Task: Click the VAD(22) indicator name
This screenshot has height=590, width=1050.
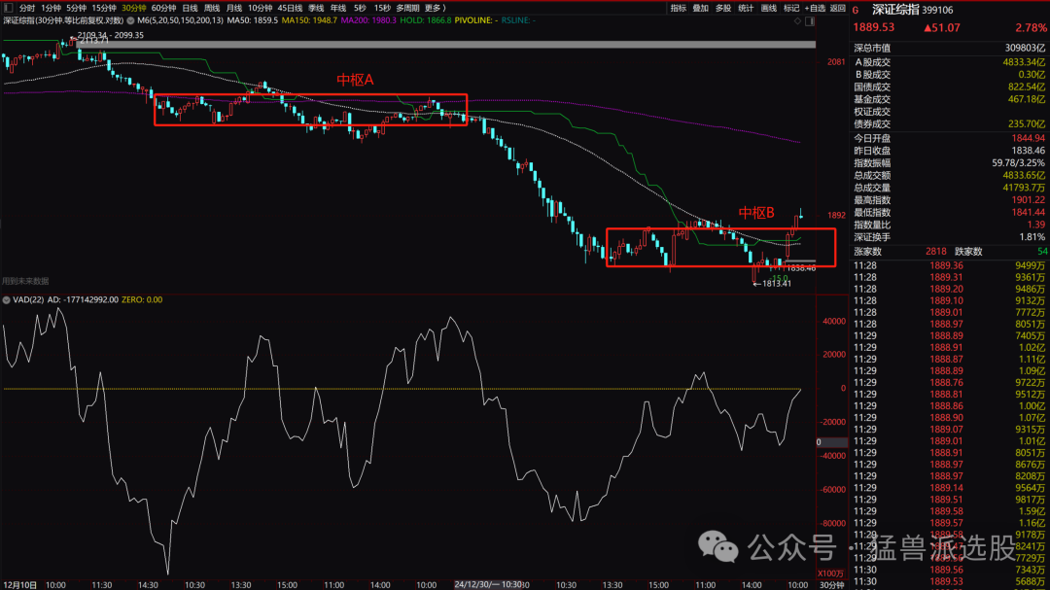Action: [28, 300]
